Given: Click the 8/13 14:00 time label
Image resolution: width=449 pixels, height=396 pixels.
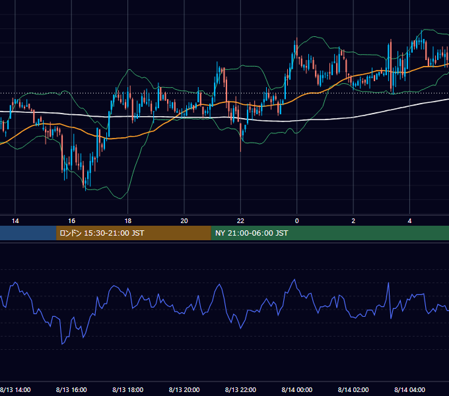Looking at the screenshot, I should click(x=15, y=389).
